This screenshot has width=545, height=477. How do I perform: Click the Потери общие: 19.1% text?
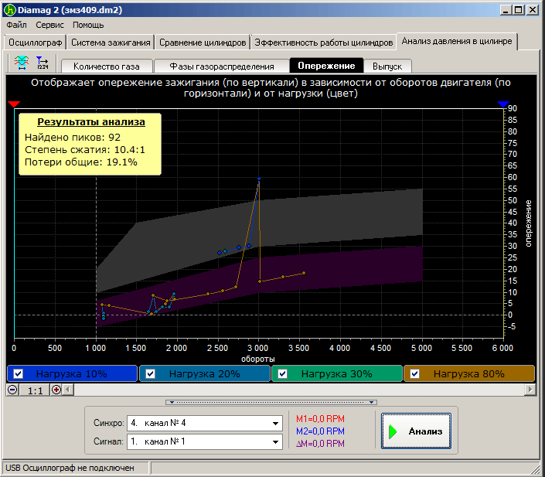tap(81, 162)
